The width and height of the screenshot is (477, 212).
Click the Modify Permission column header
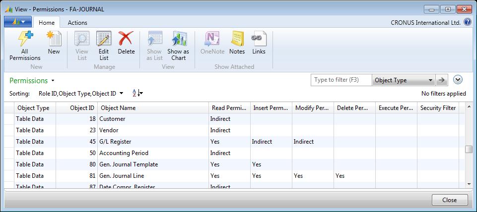(x=313, y=108)
